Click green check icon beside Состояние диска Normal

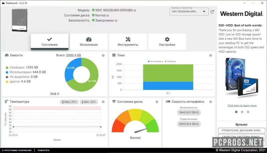point(93,15)
